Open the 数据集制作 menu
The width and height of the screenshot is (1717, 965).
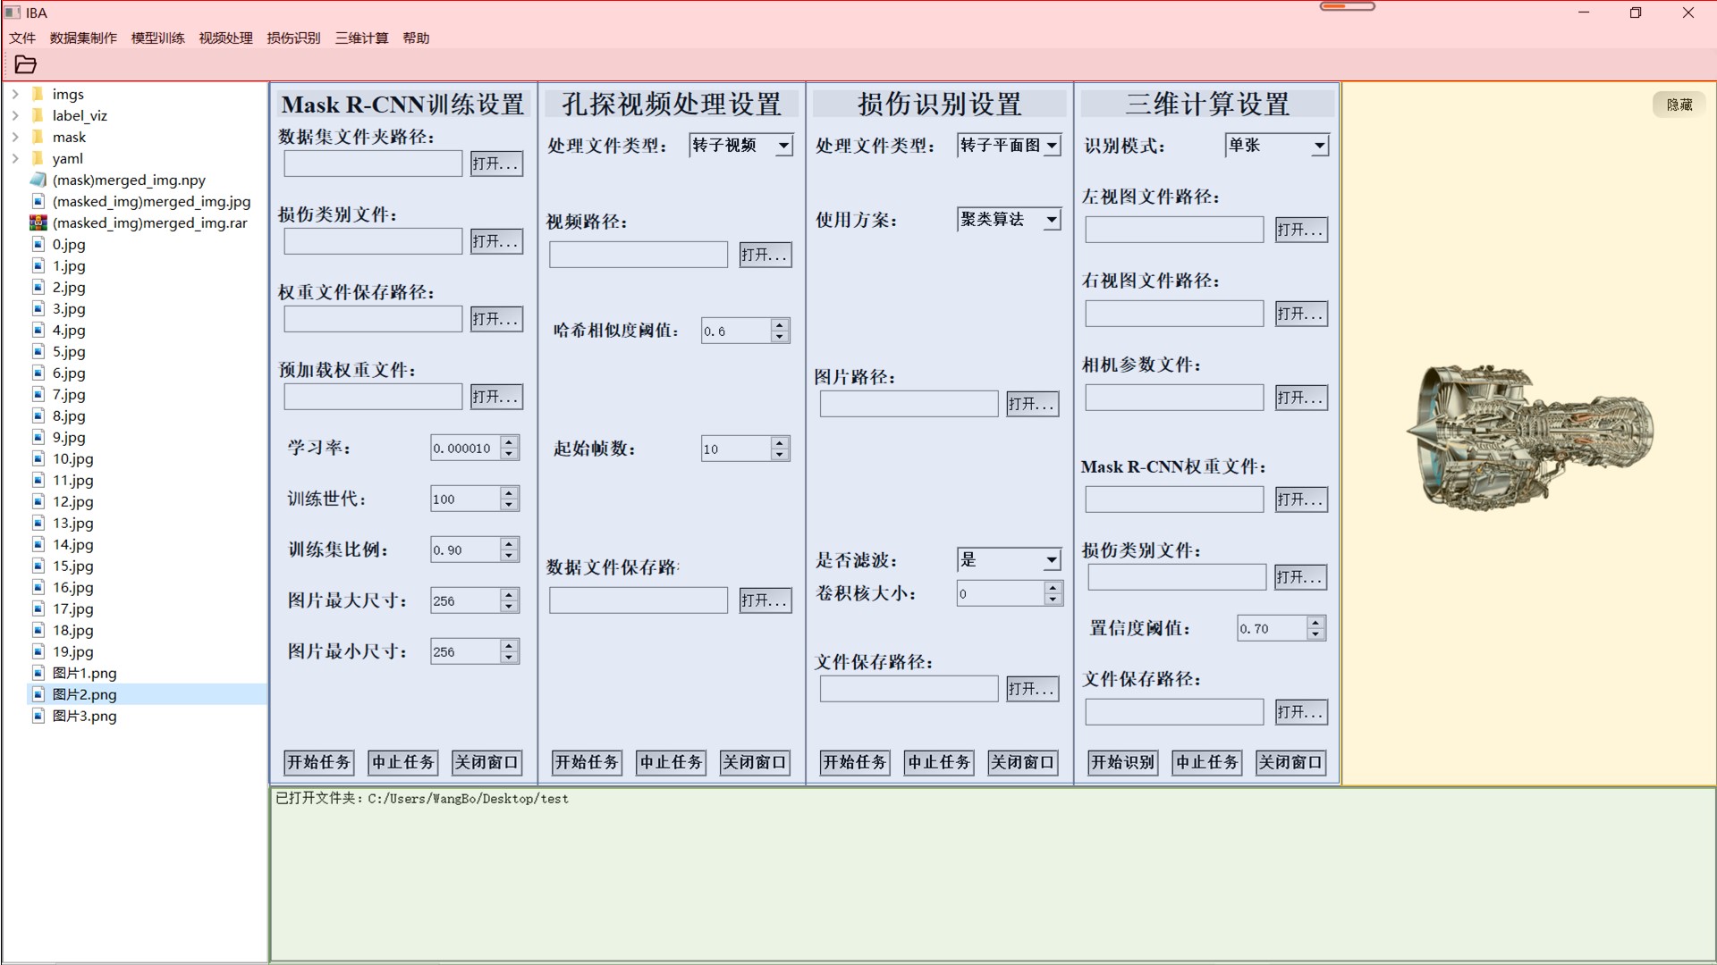[83, 38]
